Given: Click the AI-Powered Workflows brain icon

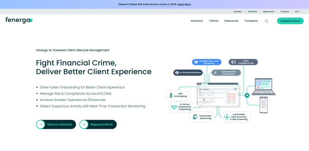Looking at the screenshot, I should tap(177, 72).
